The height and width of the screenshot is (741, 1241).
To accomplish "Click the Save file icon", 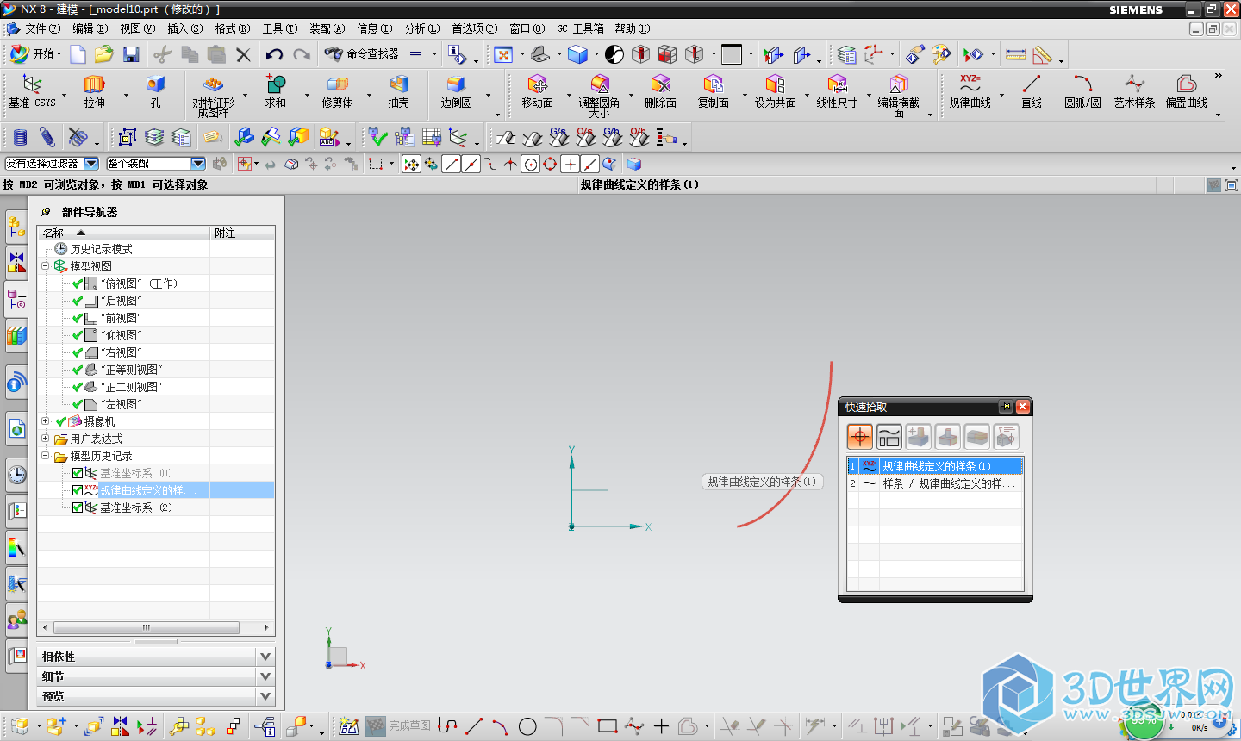I will 131,54.
